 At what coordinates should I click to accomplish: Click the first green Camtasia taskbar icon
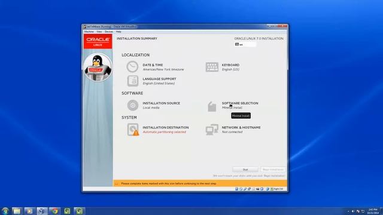[x=67, y=211]
